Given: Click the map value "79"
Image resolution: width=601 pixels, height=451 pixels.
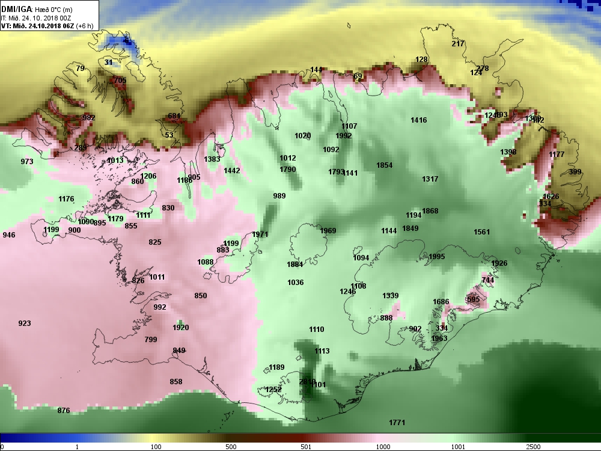Looking at the screenshot, I should pyautogui.click(x=80, y=69).
